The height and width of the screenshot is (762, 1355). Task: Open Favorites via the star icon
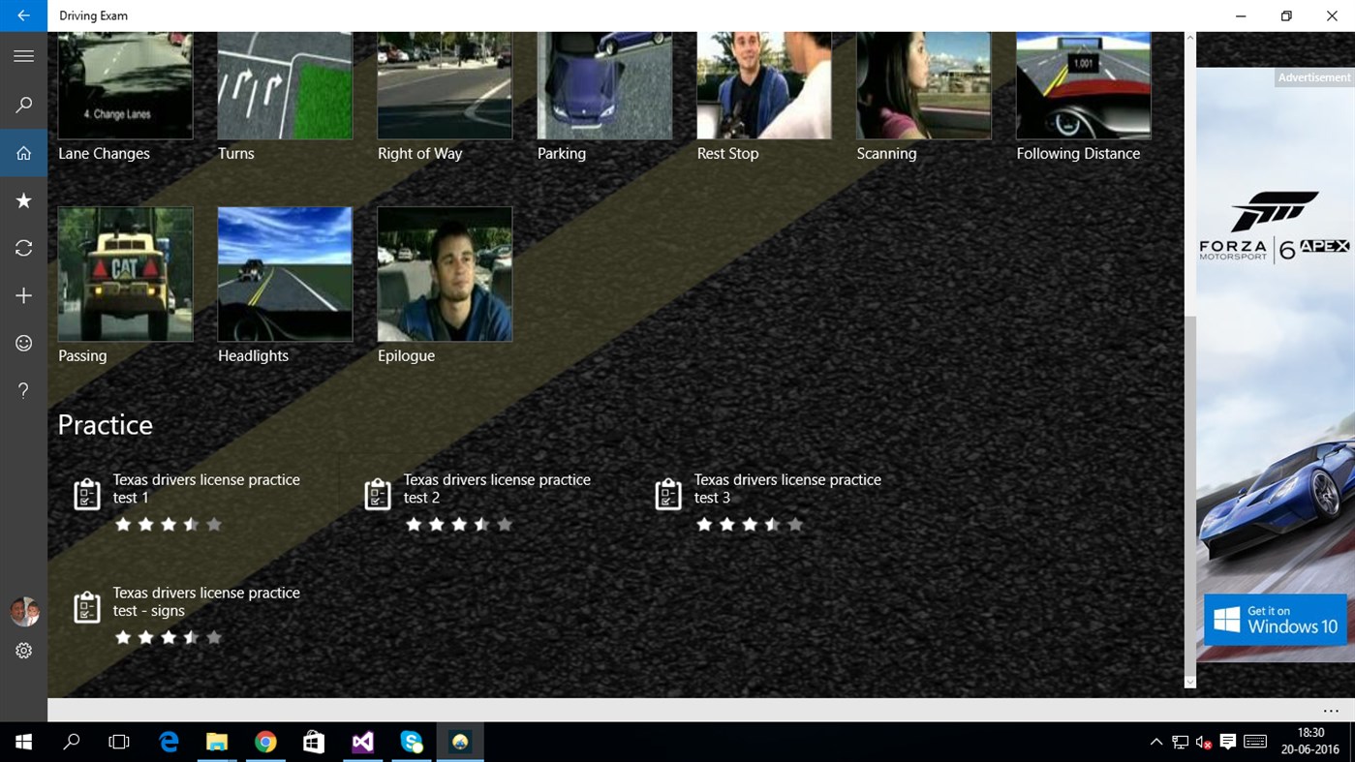pos(23,200)
